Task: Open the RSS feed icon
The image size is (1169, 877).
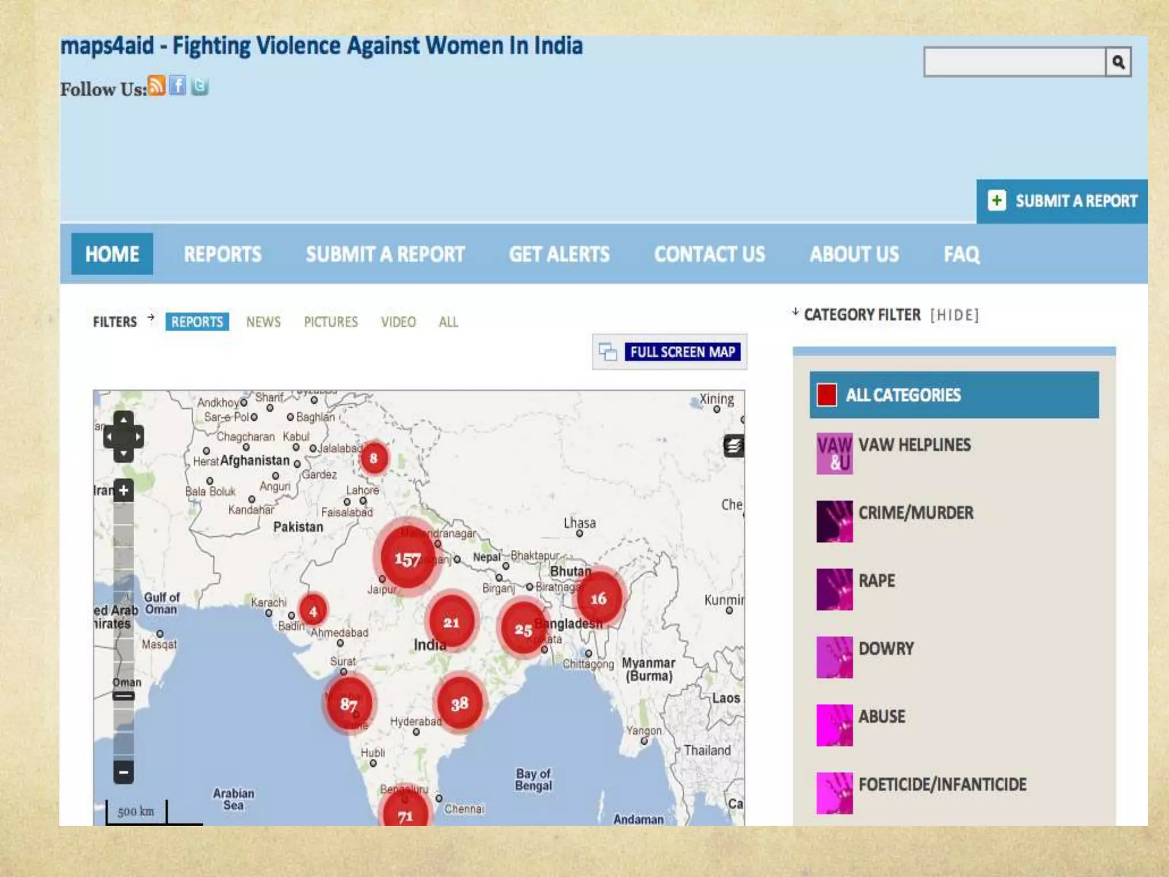Action: click(x=156, y=86)
